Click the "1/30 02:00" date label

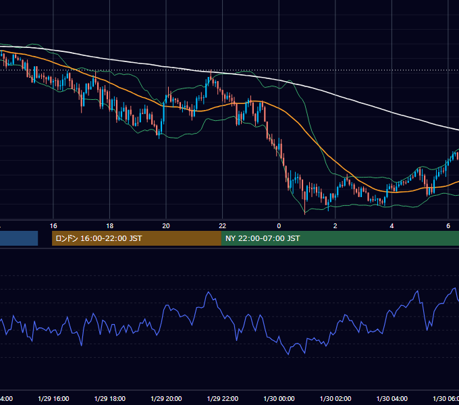[x=335, y=398]
